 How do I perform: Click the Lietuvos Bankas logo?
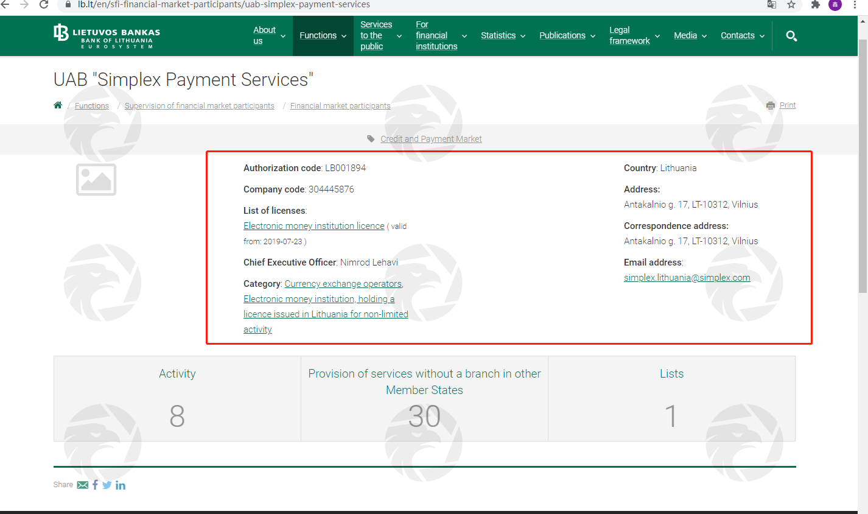[107, 36]
